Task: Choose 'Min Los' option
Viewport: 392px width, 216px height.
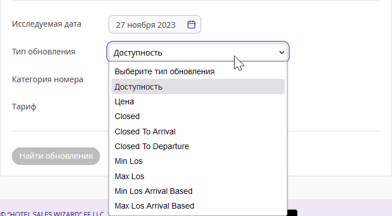Action: click(x=198, y=162)
